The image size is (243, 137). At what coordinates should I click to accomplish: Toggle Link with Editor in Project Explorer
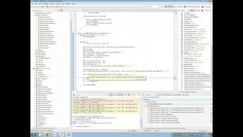pyautogui.click(x=62, y=11)
